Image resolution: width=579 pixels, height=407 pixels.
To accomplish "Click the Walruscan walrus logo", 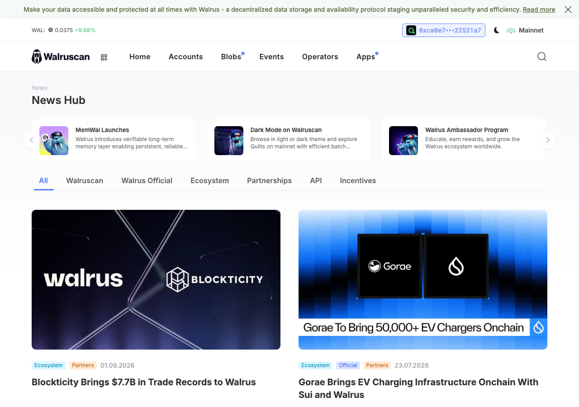I will pos(61,57).
